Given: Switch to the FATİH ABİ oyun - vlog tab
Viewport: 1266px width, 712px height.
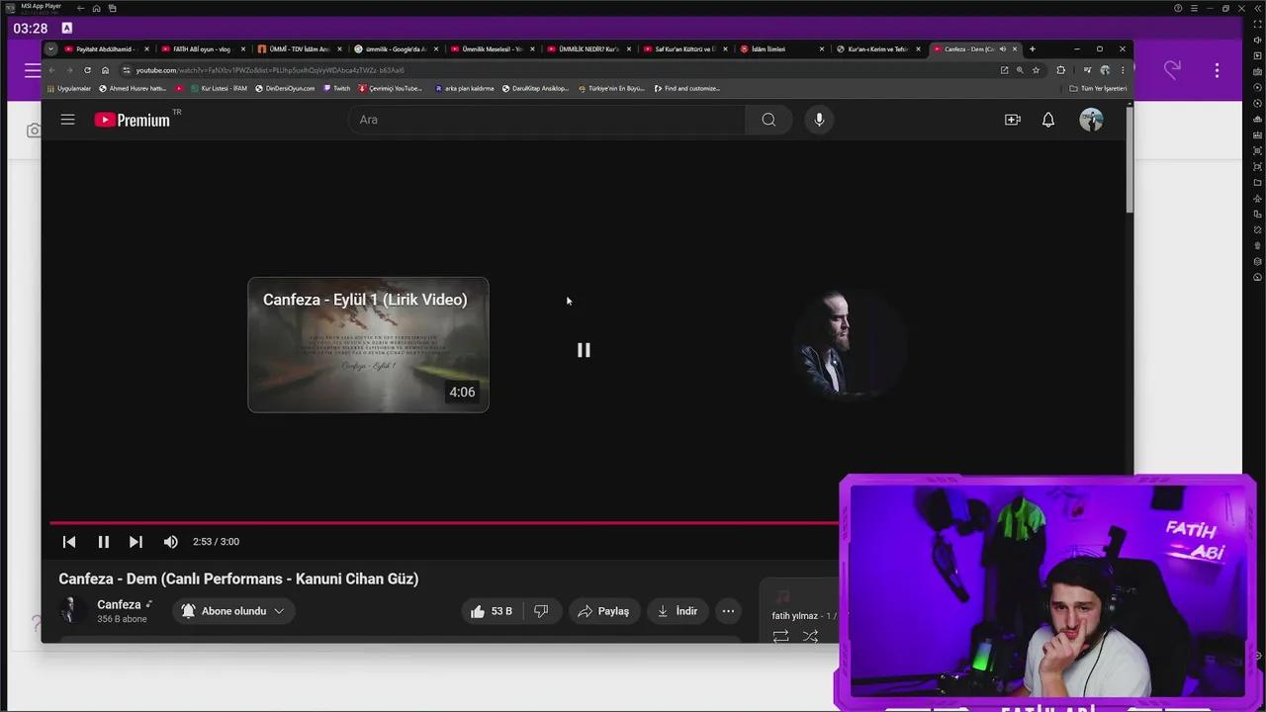Looking at the screenshot, I should [203, 48].
